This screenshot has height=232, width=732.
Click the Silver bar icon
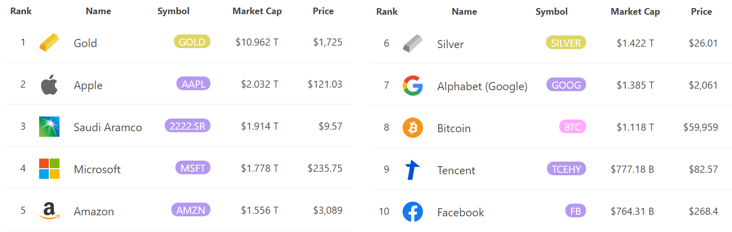[x=413, y=44]
